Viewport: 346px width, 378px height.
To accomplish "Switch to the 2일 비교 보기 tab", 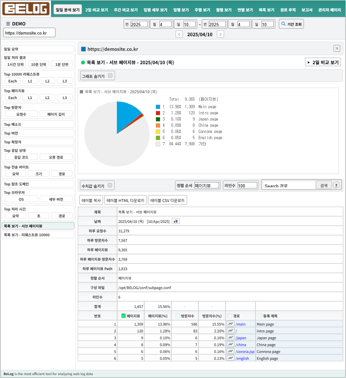I will [97, 10].
